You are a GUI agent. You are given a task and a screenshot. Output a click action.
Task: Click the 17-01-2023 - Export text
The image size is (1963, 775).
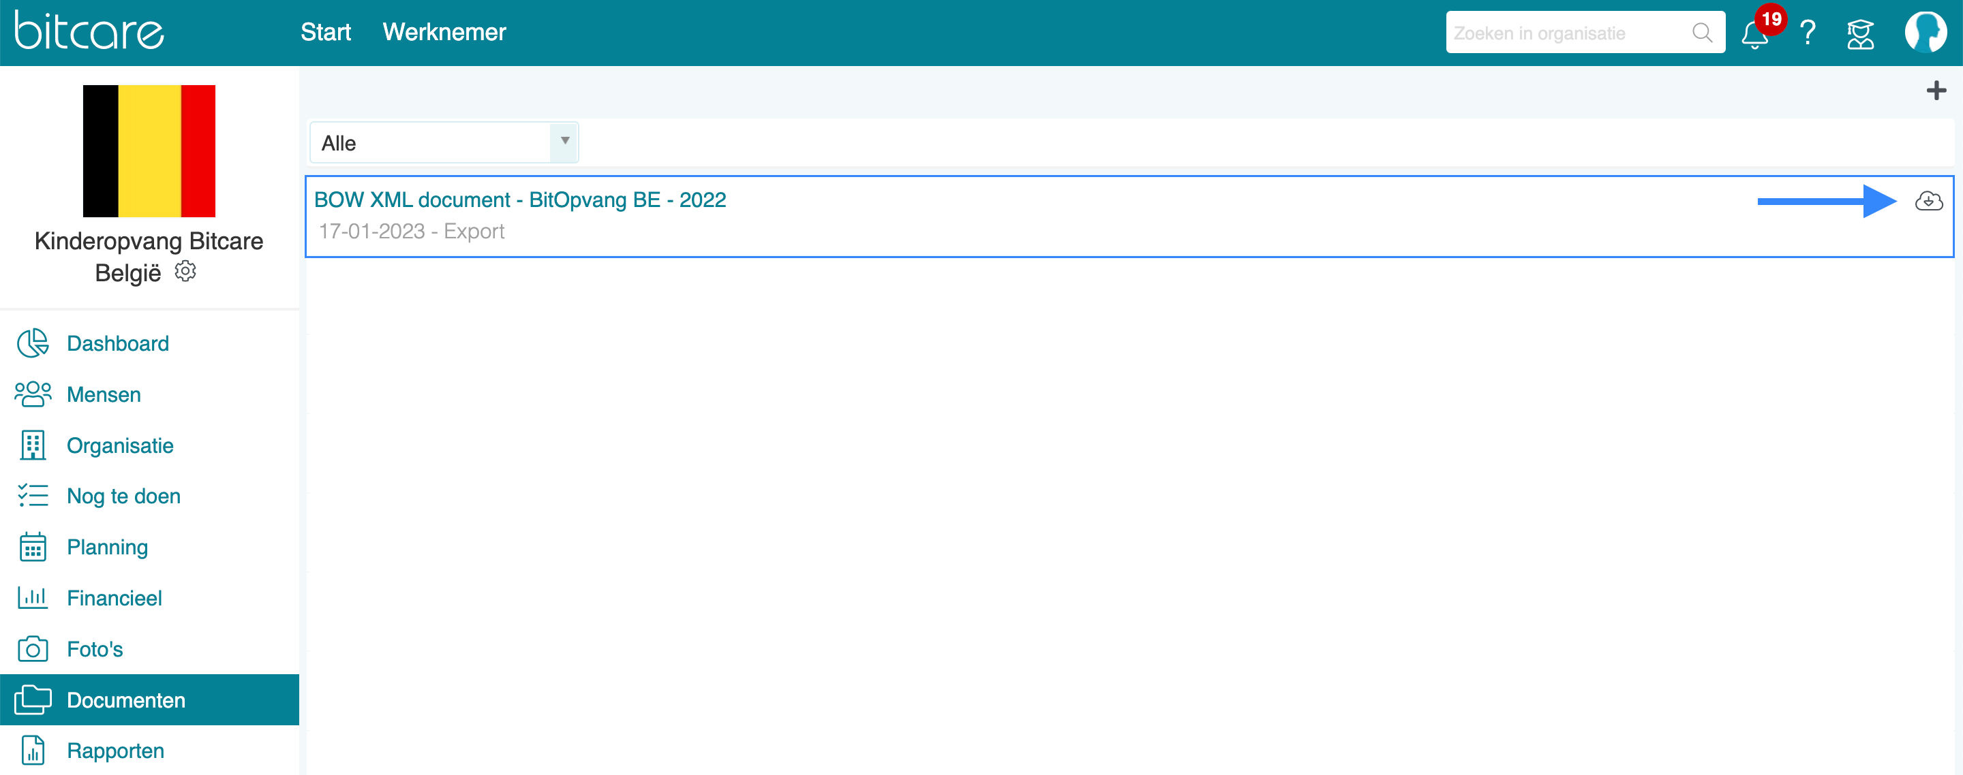coord(412,231)
